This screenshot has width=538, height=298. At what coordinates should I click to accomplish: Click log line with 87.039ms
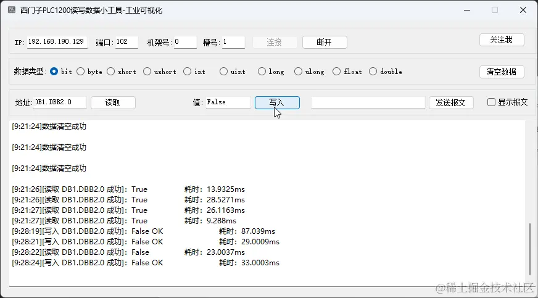[143, 231]
